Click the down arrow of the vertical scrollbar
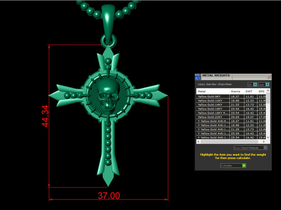This screenshot has width=281, height=210. 267,137
